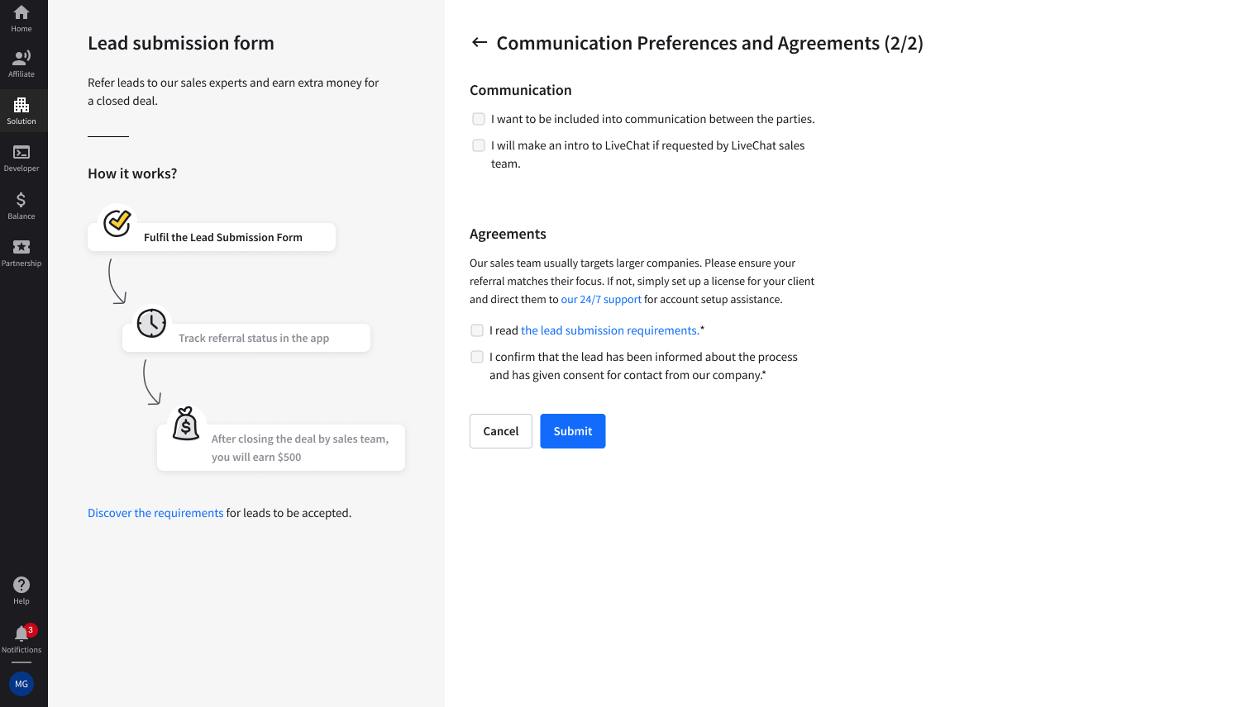
Task: Open 'Discover the requirements' link
Action: tap(155, 513)
